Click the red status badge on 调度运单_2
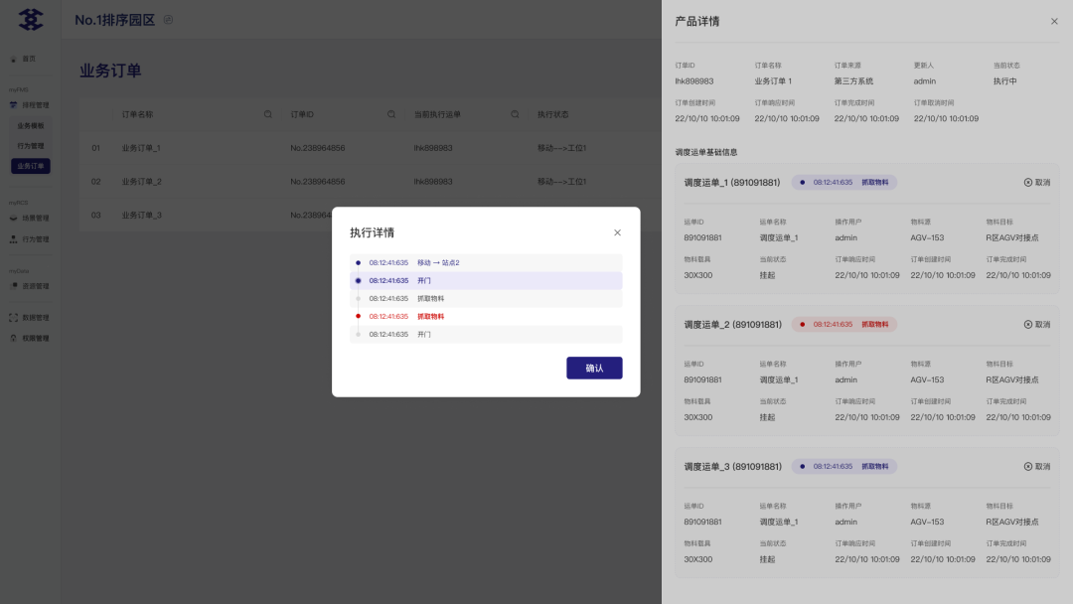 tap(843, 325)
